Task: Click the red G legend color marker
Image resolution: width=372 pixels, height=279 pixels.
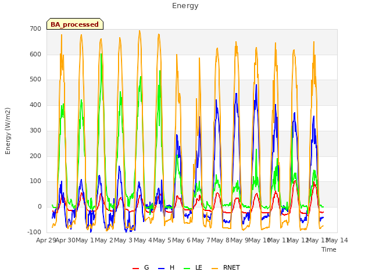Action: click(x=135, y=269)
